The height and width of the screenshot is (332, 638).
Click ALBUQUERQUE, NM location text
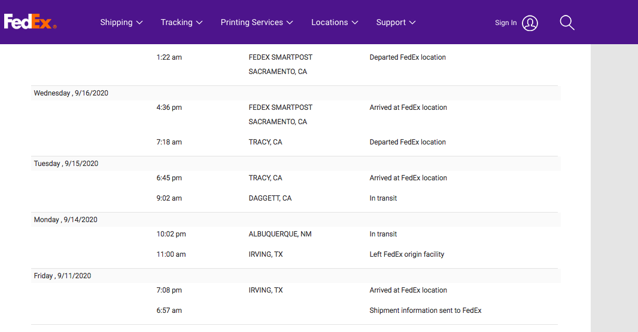coord(280,234)
